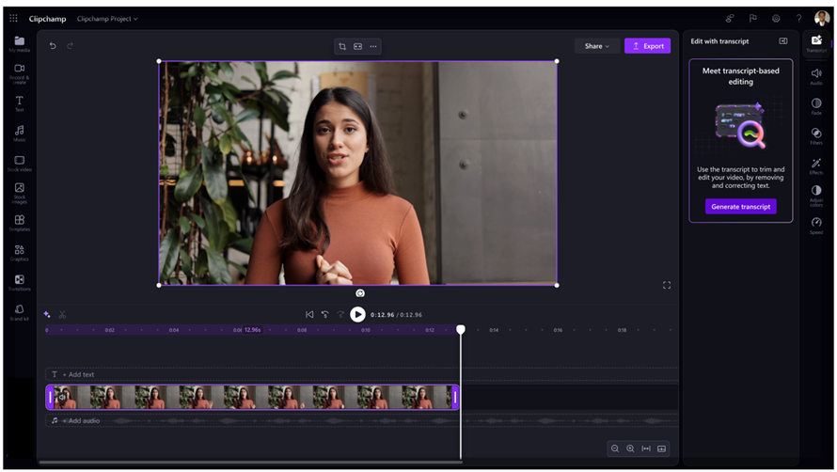Select the crop tool above preview
Image resolution: width=837 pixels, height=472 pixels.
point(342,46)
